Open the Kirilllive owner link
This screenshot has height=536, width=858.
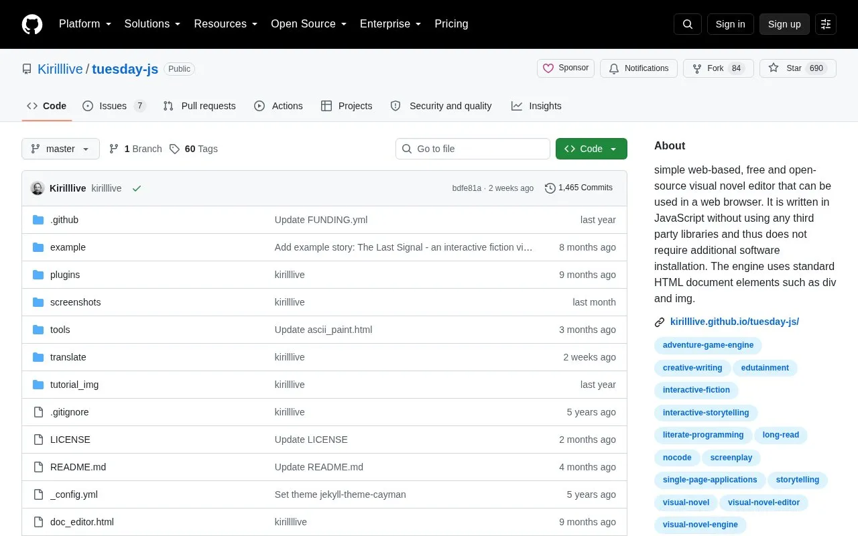(60, 69)
